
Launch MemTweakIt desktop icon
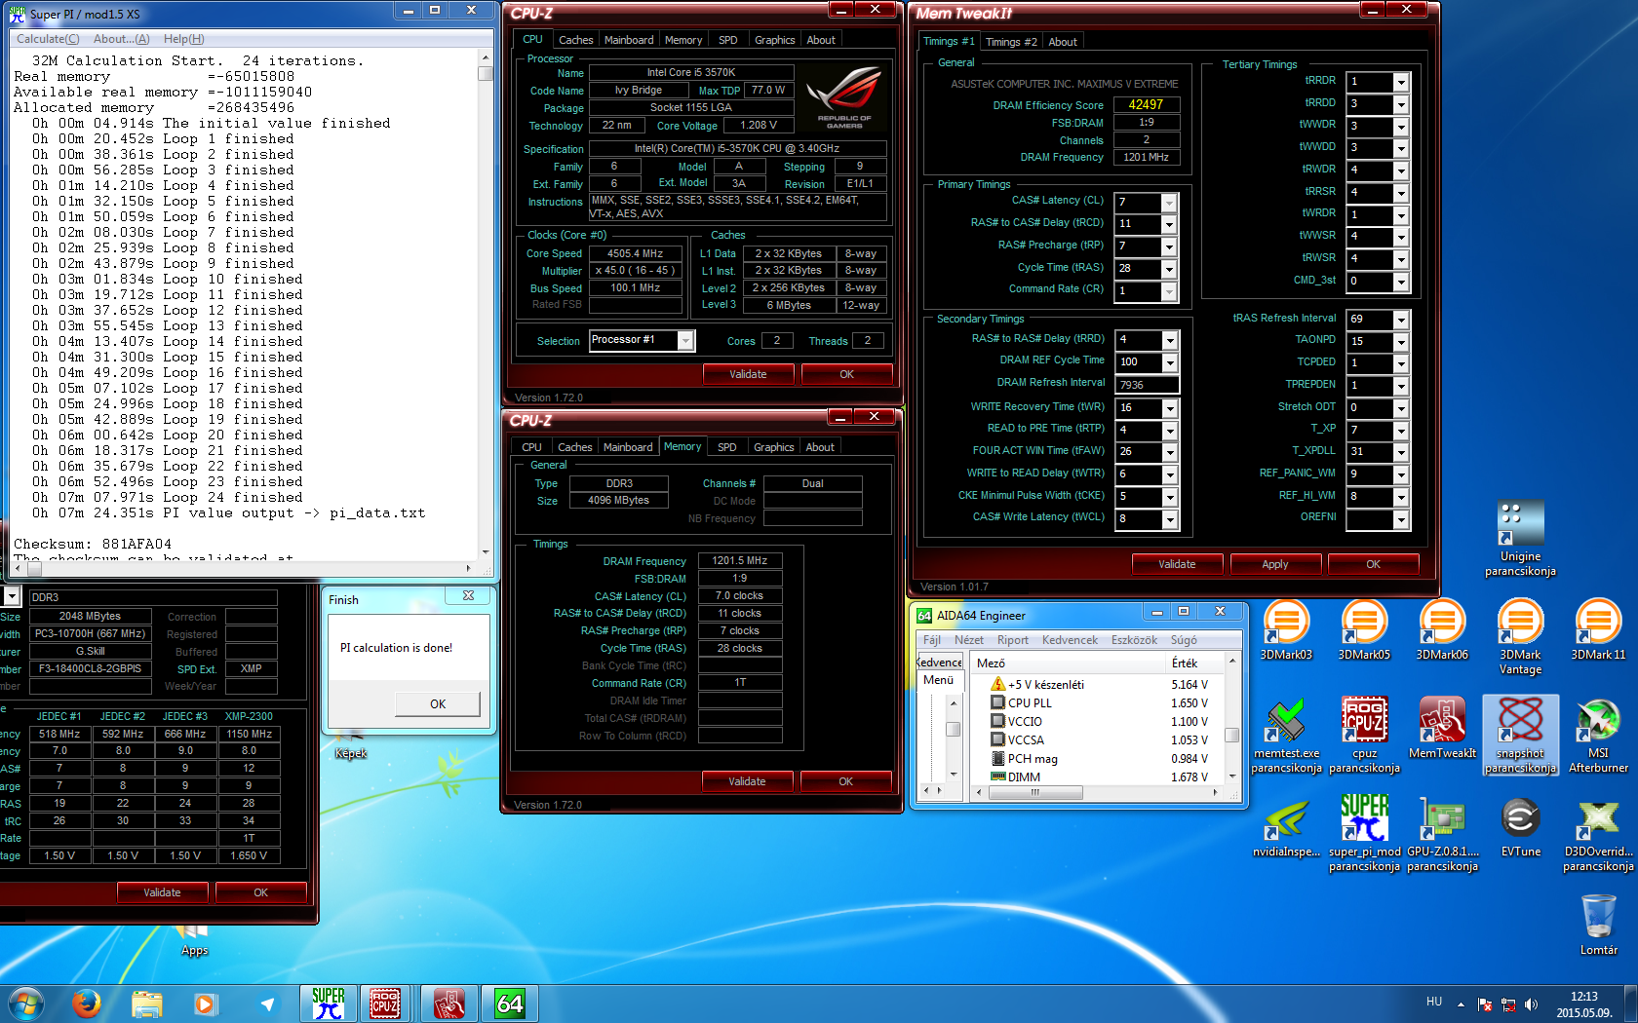click(x=1442, y=729)
